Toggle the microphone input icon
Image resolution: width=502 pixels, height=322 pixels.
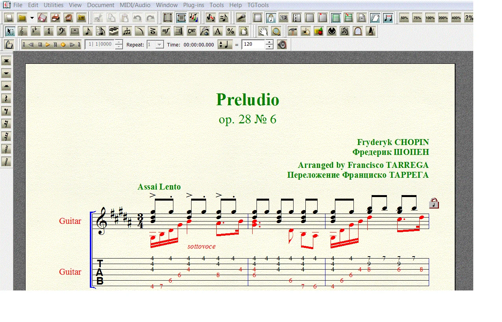tap(241, 18)
